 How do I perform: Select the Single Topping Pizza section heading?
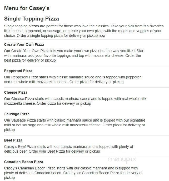(x=32, y=19)
